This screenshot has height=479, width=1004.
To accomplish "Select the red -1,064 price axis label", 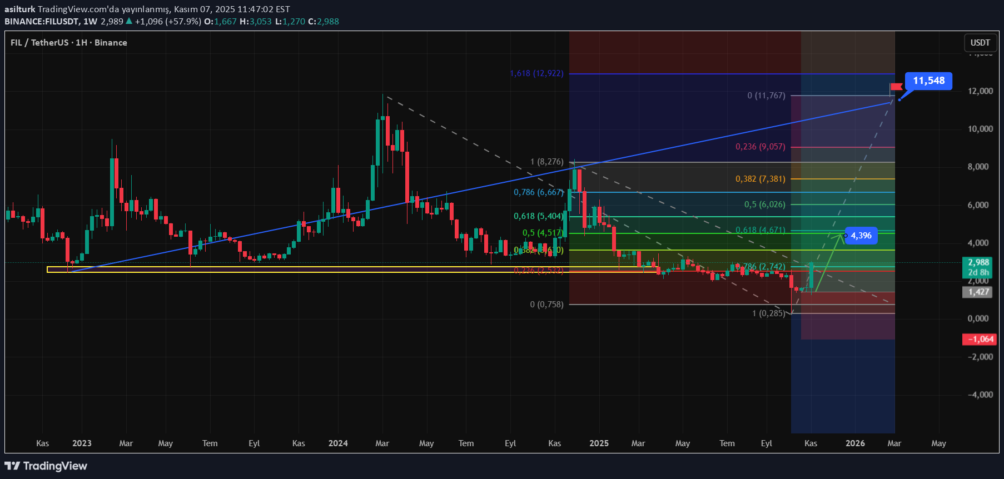I will 979,339.
